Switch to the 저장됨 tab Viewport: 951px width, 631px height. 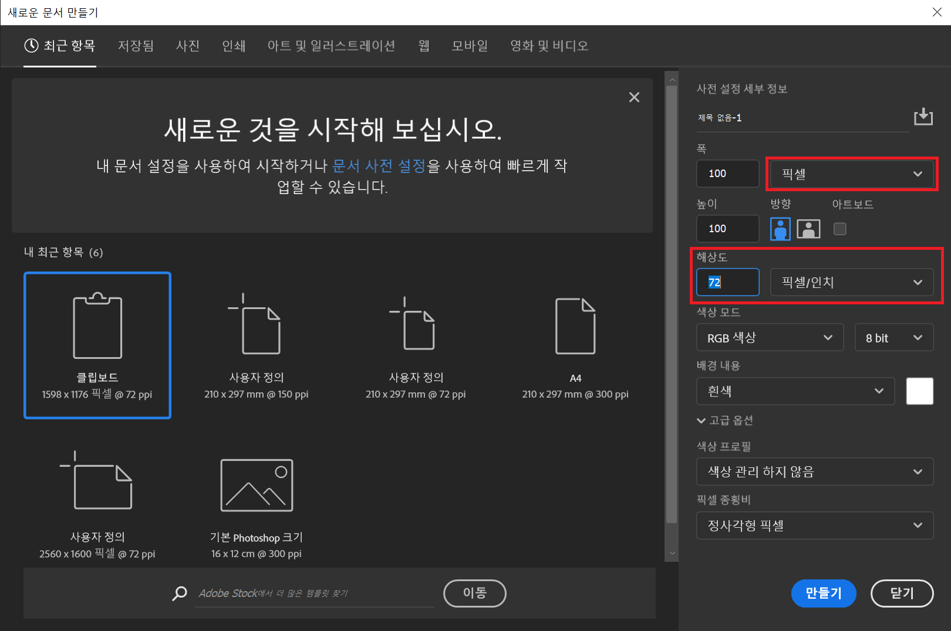[136, 46]
